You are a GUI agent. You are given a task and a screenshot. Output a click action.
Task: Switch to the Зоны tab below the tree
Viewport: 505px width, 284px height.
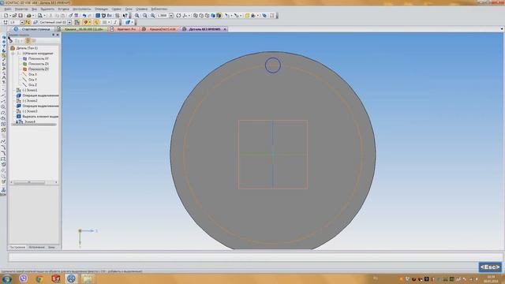(x=51, y=247)
